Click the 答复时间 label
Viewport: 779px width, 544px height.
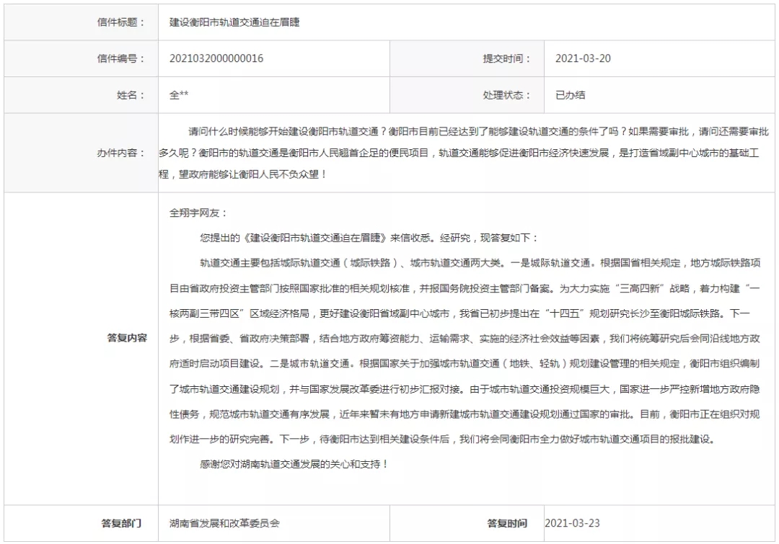[x=507, y=523]
